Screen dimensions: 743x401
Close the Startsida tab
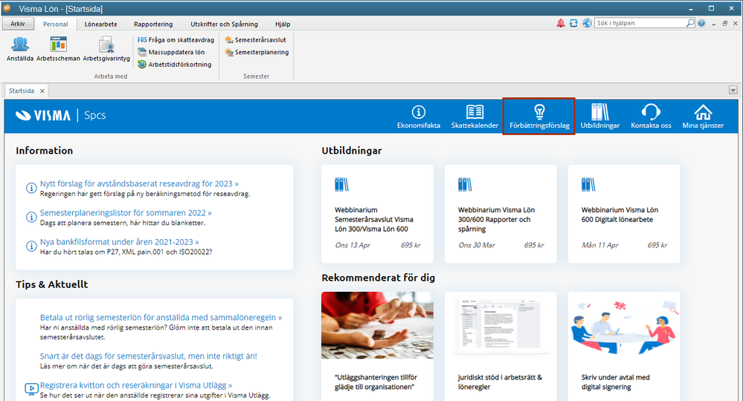coord(42,91)
